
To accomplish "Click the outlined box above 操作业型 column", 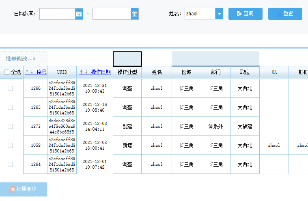I will (127, 59).
